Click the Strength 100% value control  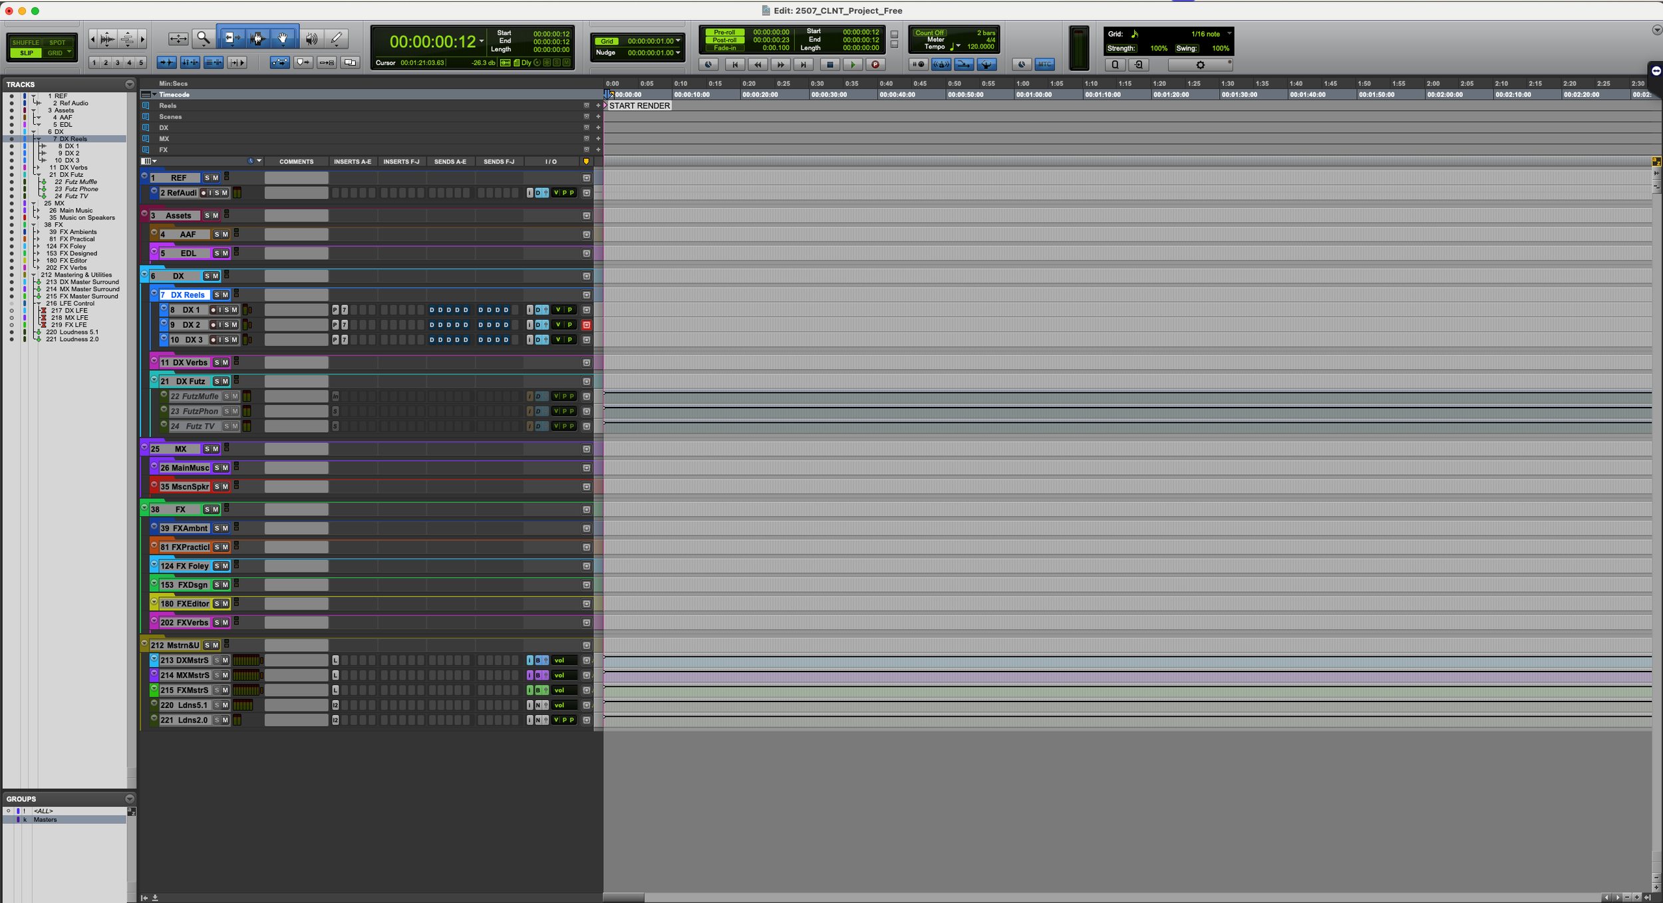pos(1157,48)
